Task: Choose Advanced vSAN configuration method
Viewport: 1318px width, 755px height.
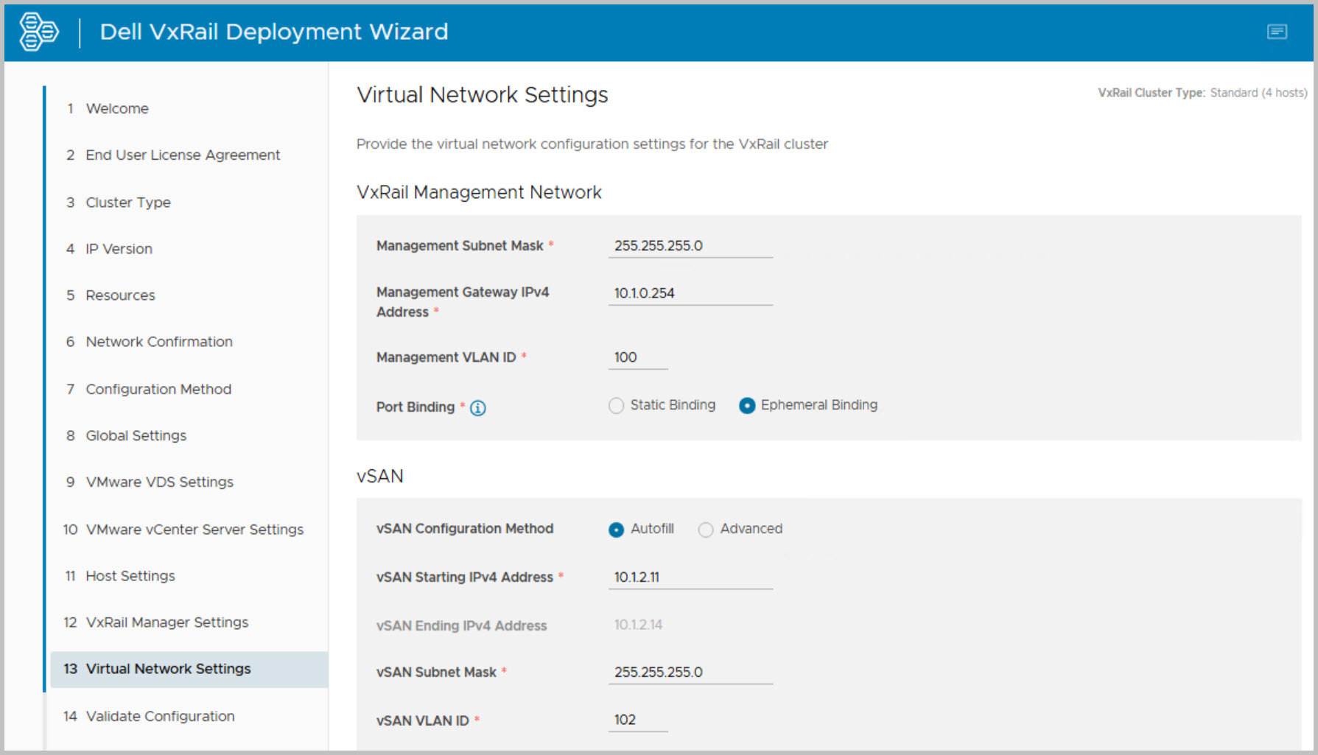Action: tap(706, 530)
